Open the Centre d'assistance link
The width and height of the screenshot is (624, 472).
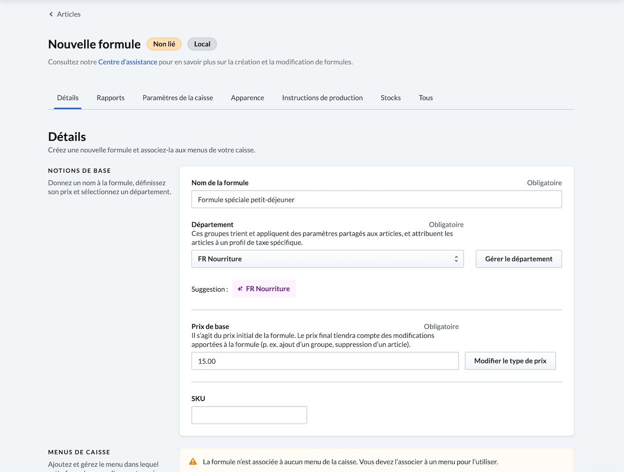pyautogui.click(x=127, y=62)
